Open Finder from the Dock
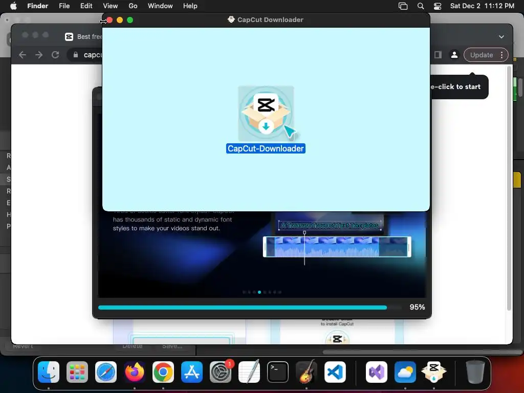524x393 pixels. (49, 372)
